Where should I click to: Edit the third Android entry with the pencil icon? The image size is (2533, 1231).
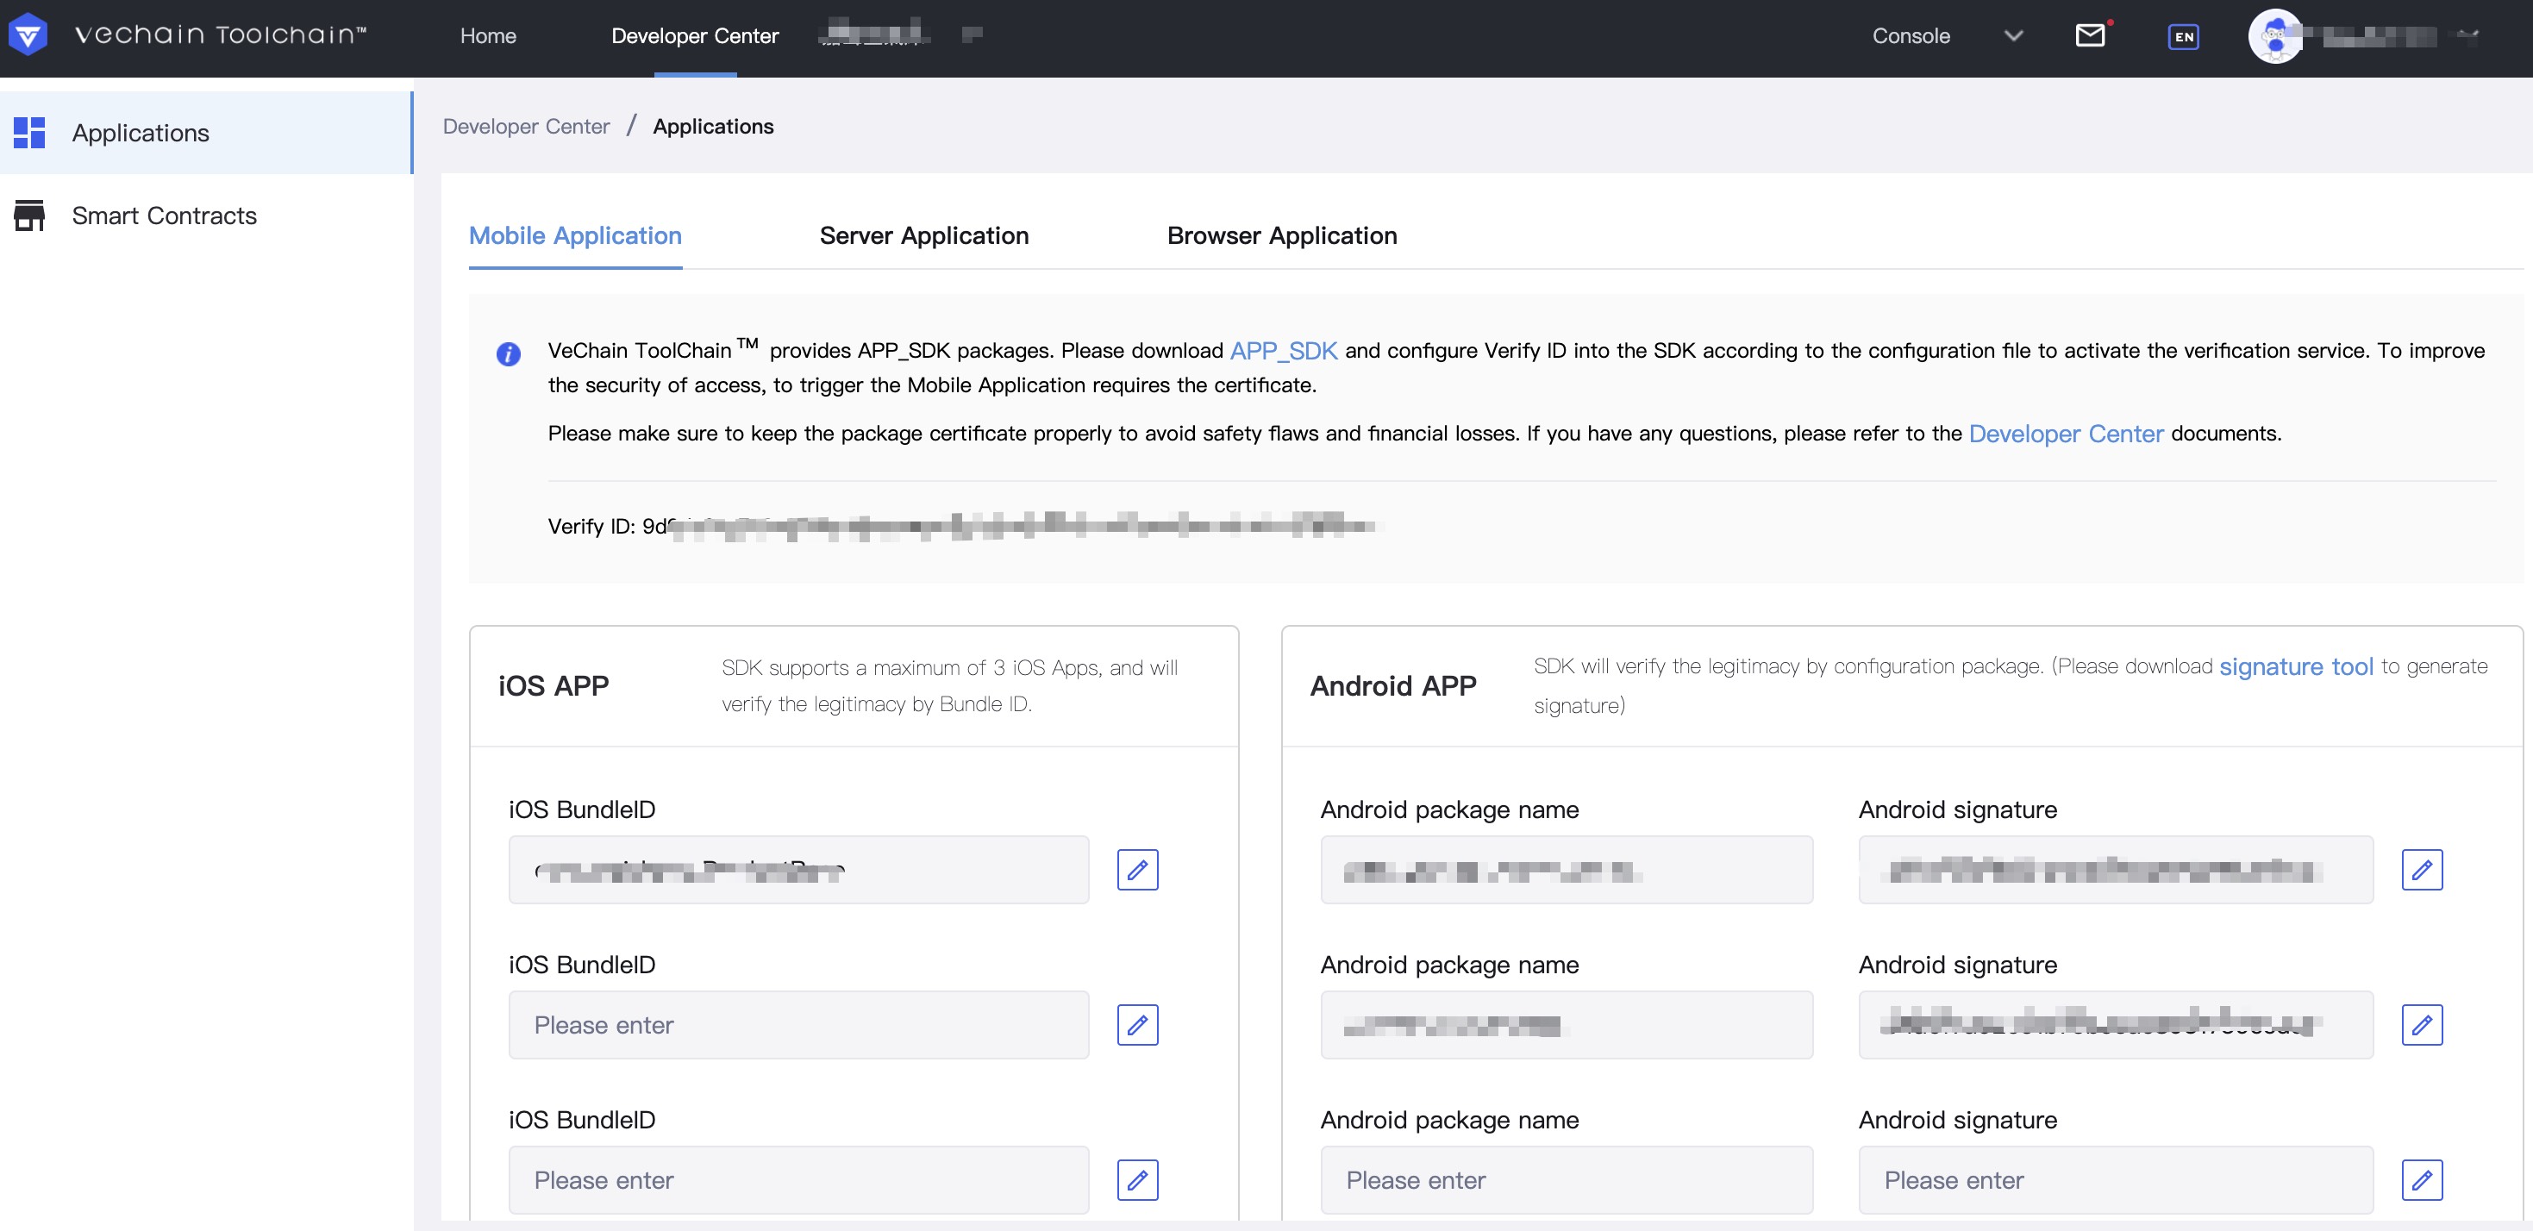click(x=2422, y=1181)
